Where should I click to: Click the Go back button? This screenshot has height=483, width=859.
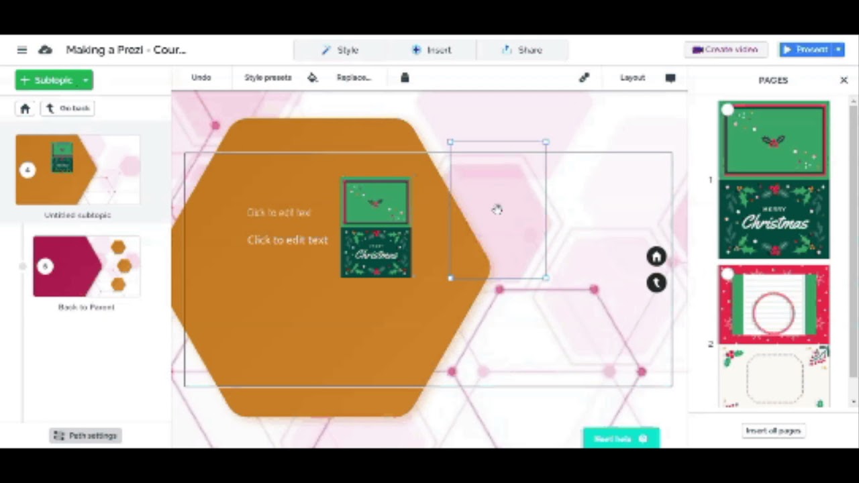[x=68, y=108]
